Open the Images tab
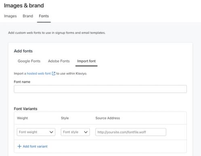Screen dimensions: 201x156 point(10,16)
